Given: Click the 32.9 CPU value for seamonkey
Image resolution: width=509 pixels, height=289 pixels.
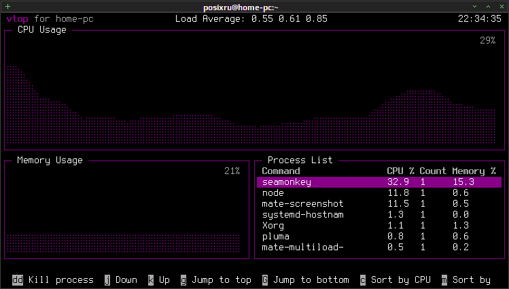Looking at the screenshot, I should click(398, 182).
